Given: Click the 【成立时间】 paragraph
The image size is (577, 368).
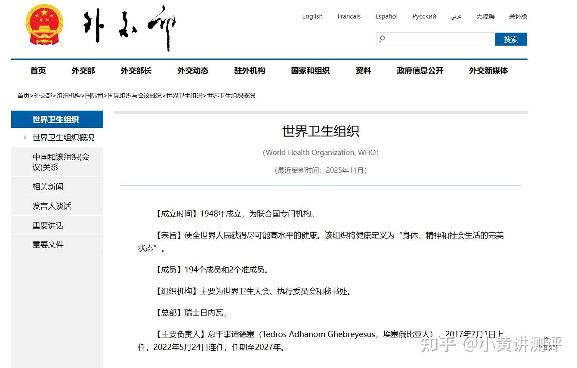Looking at the screenshot, I should [235, 214].
